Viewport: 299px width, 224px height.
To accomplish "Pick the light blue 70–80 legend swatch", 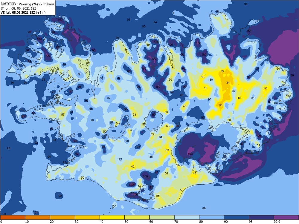I will coord(187,217).
